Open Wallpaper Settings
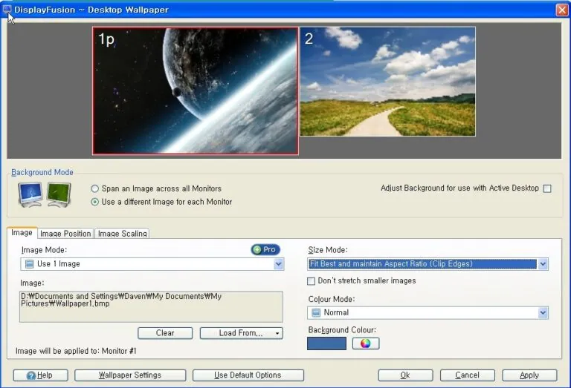Viewport: 571px width, 388px height. click(130, 375)
